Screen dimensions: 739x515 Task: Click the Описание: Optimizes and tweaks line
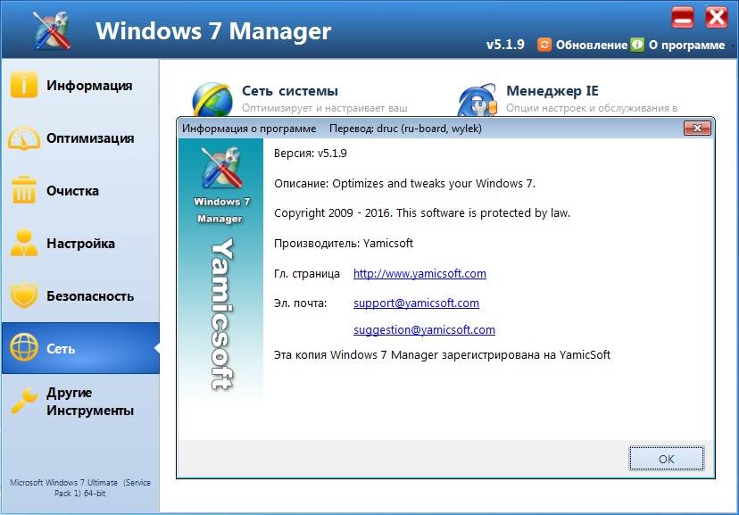404,183
